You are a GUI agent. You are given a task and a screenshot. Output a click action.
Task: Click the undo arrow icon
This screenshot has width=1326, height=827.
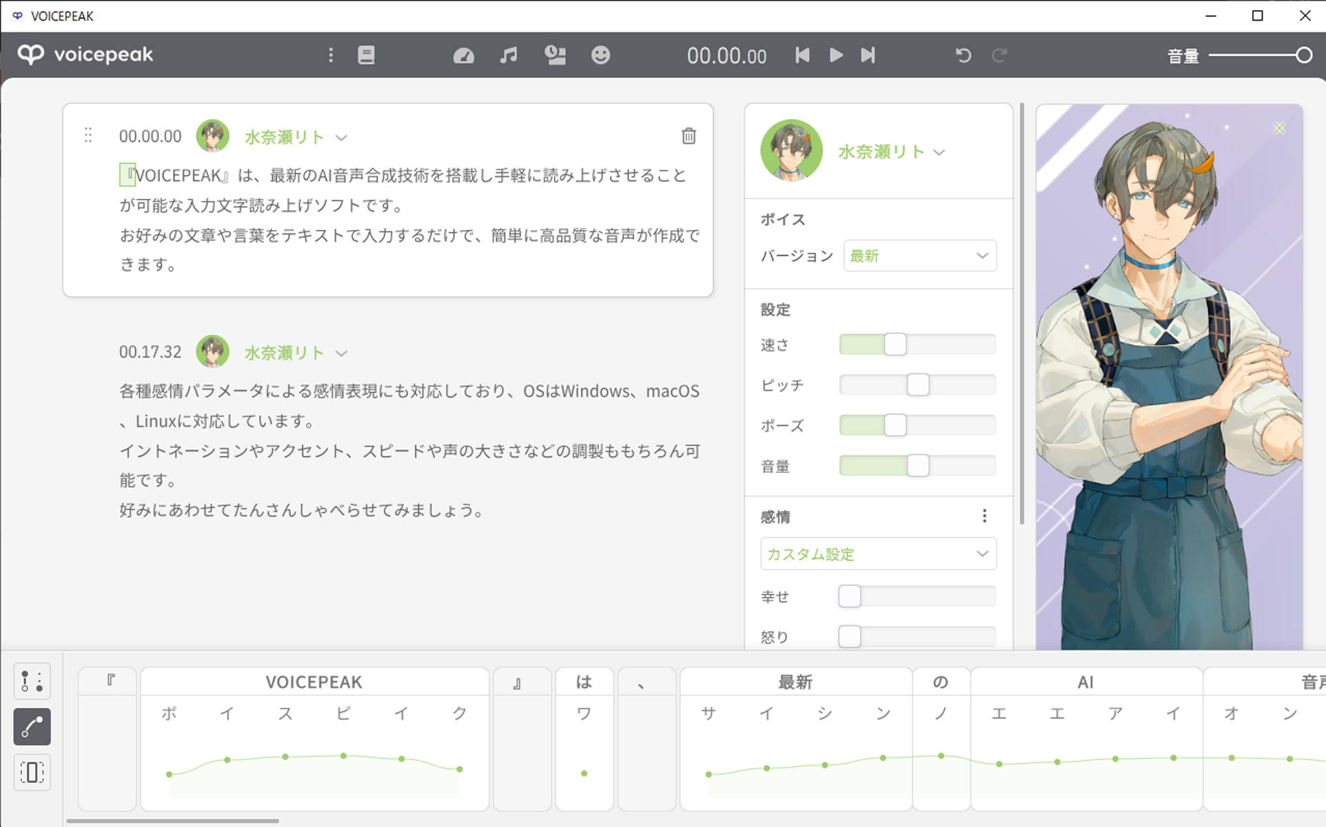click(x=963, y=55)
